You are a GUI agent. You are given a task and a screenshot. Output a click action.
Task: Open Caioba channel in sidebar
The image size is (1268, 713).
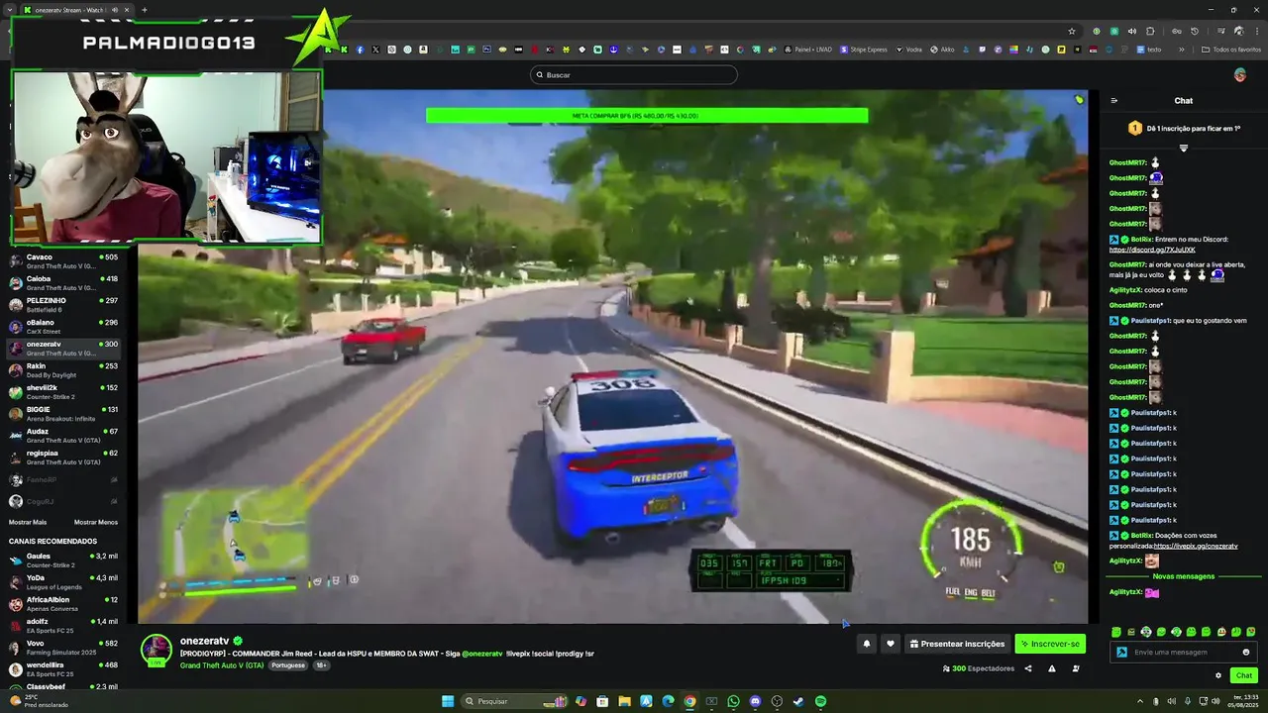tap(62, 283)
